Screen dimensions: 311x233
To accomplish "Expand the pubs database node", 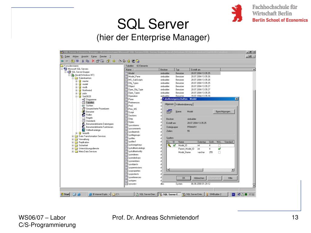I will tap(76, 93).
